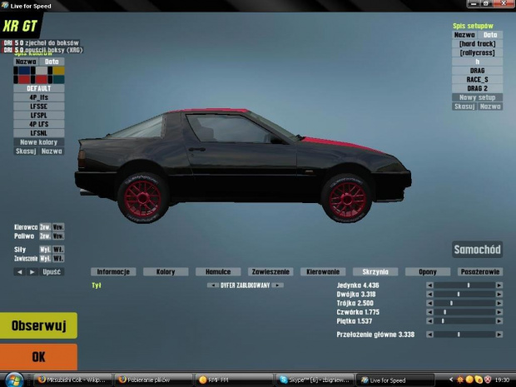Switch to the Kierowanie tab
516x387 pixels.
pos(323,272)
